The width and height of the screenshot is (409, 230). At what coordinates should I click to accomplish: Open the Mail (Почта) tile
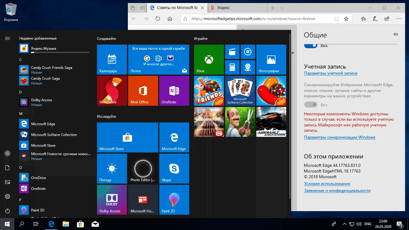[x=159, y=60]
